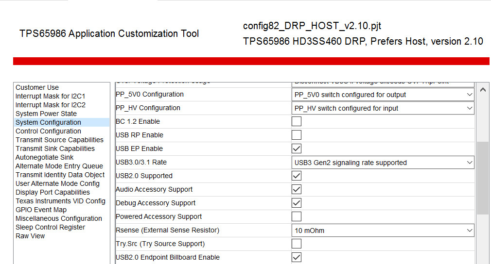Image resolution: width=491 pixels, height=264 pixels.
Task: Click the Try.Src (Try Source Support) label
Action: [160, 244]
